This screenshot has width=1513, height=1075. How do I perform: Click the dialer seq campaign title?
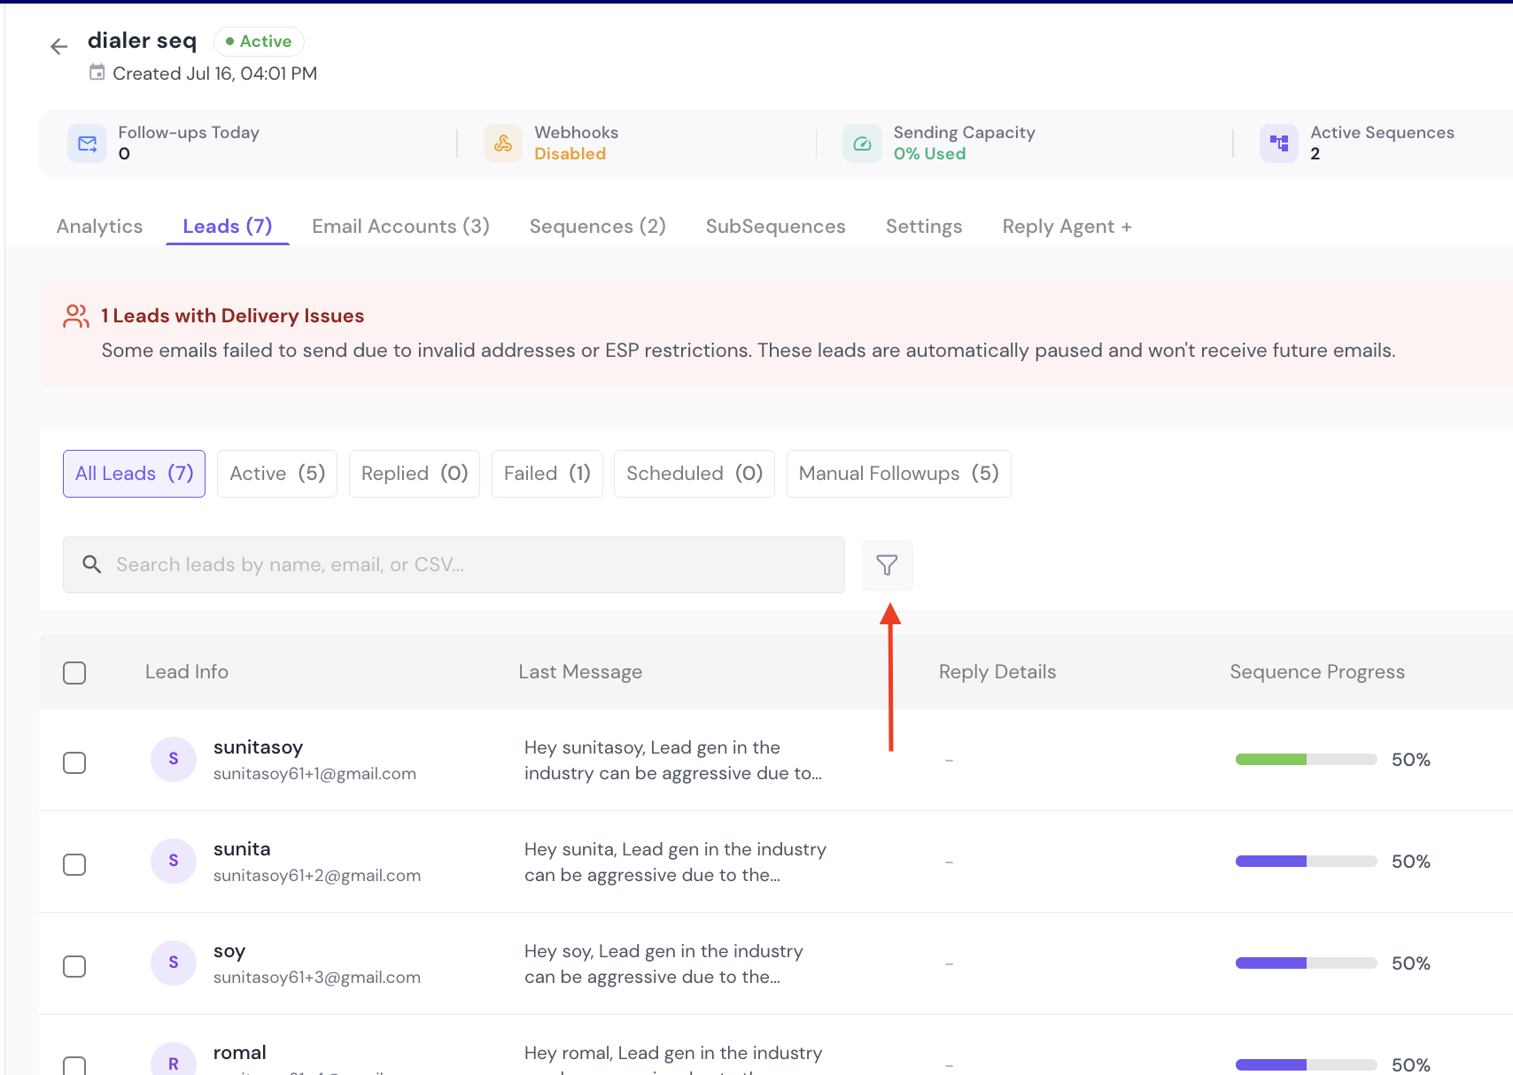142,41
